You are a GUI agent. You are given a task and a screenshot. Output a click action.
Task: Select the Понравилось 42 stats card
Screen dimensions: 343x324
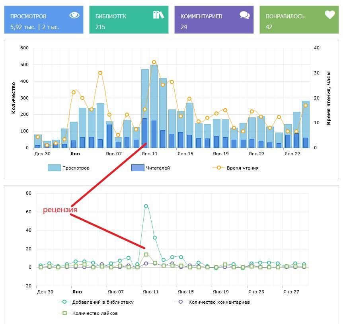pyautogui.click(x=299, y=20)
